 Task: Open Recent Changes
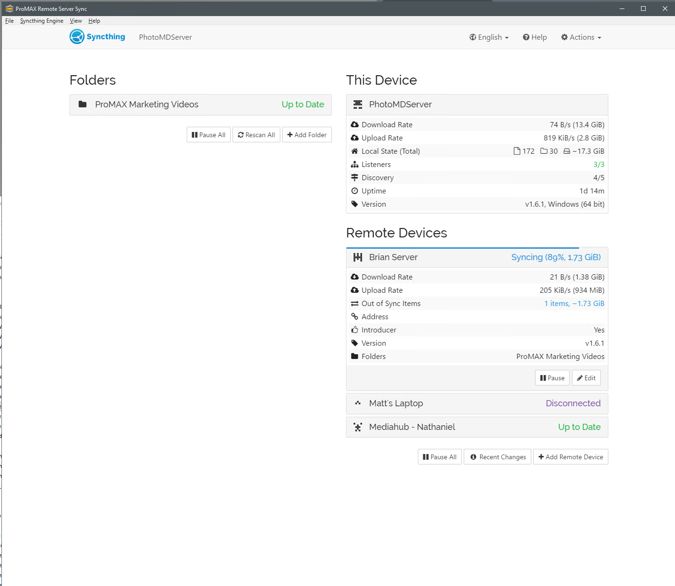(x=498, y=457)
